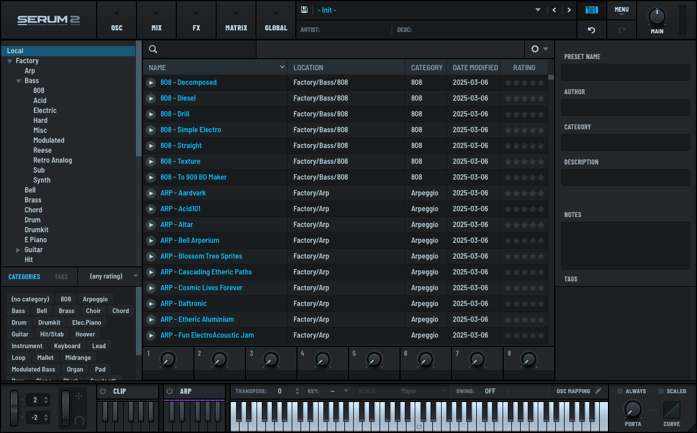Image resolution: width=697 pixels, height=433 pixels.
Task: Preview the 808 - Texture preset
Action: [151, 161]
